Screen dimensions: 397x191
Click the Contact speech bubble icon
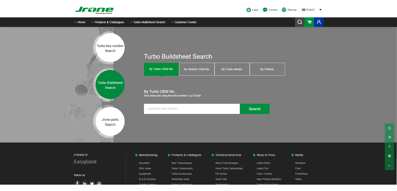click(x=265, y=10)
